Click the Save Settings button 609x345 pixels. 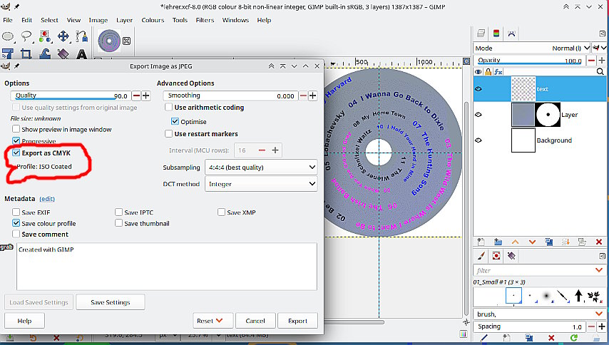[x=110, y=302]
